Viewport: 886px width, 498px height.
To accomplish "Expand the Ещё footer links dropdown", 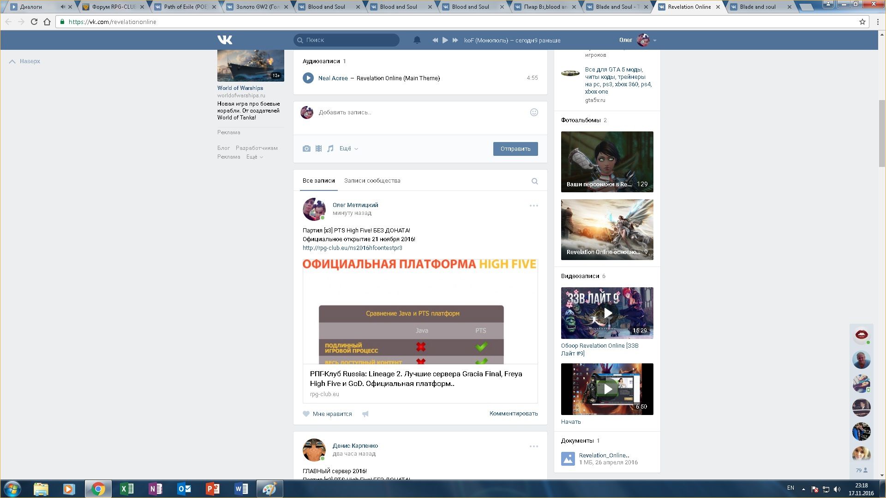I will tap(254, 157).
